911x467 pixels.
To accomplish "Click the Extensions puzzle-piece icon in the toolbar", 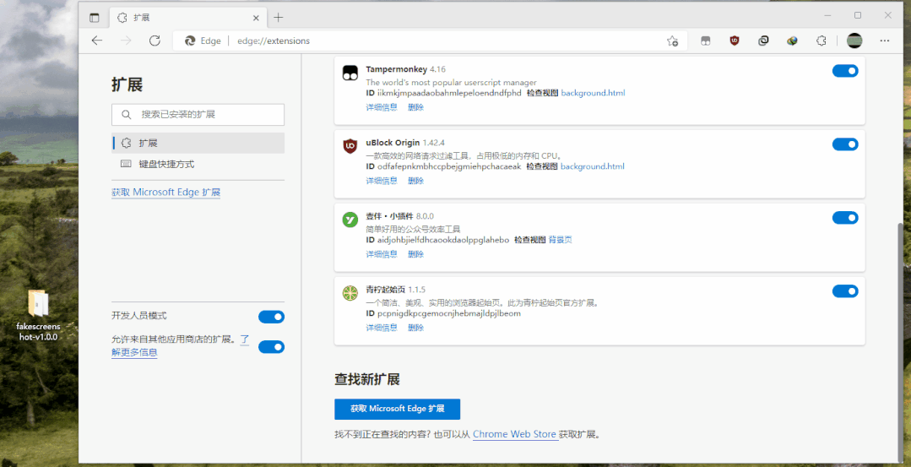I will (821, 41).
